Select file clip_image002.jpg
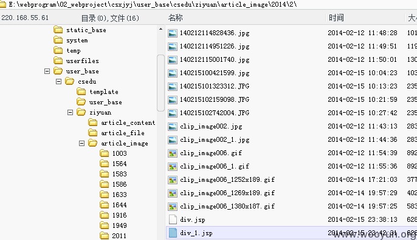The image size is (417, 240). click(211, 127)
